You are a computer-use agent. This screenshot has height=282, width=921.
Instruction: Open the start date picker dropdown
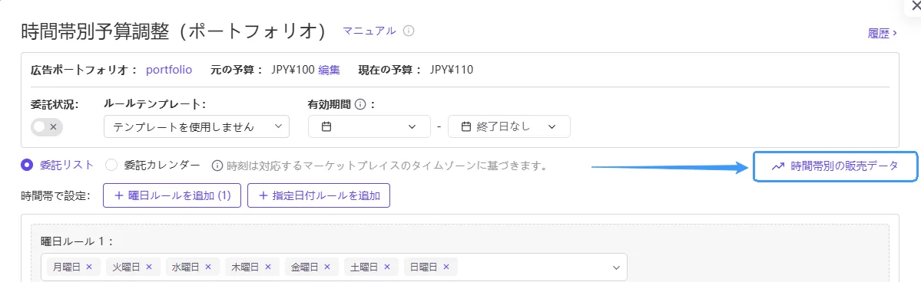tap(369, 126)
